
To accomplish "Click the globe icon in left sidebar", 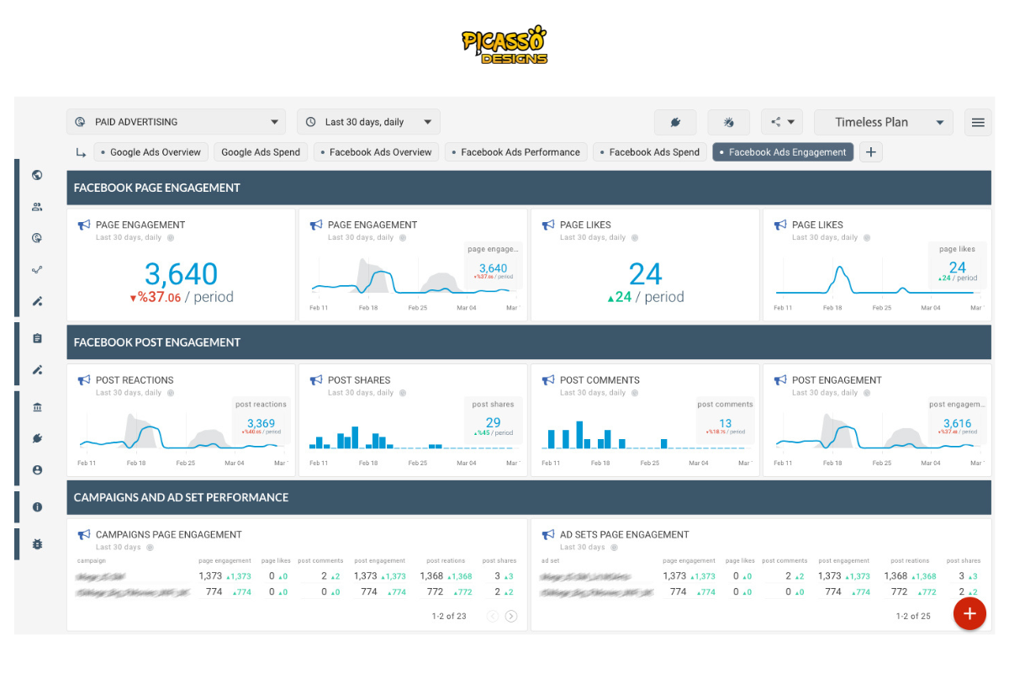I will point(37,176).
